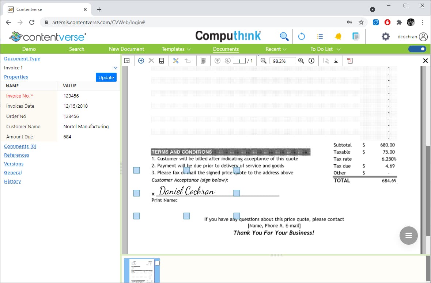Open the References link
431x283 pixels.
16,155
